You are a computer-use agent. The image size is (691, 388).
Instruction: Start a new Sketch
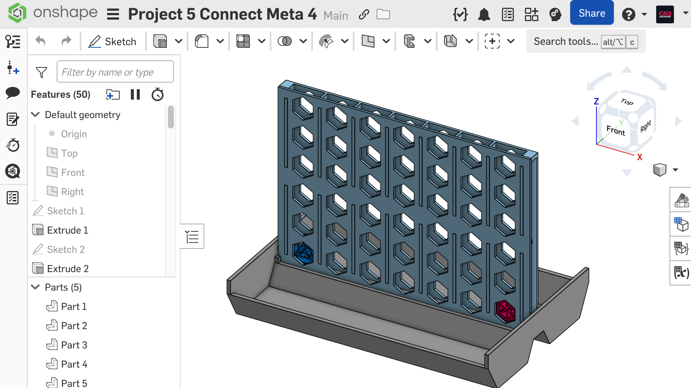pos(112,41)
